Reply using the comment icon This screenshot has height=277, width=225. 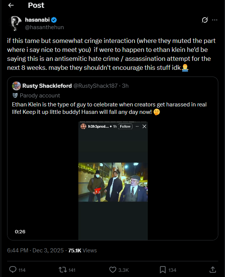[x=13, y=270]
